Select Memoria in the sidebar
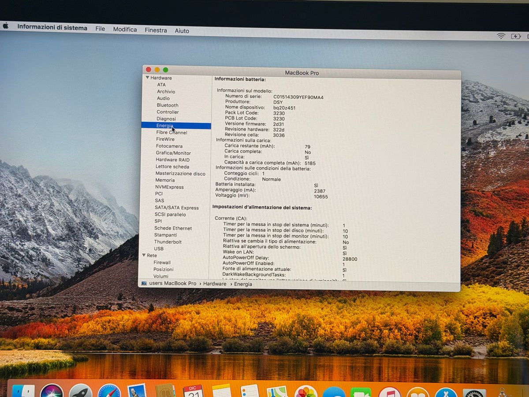This screenshot has width=529, height=397. click(x=165, y=180)
